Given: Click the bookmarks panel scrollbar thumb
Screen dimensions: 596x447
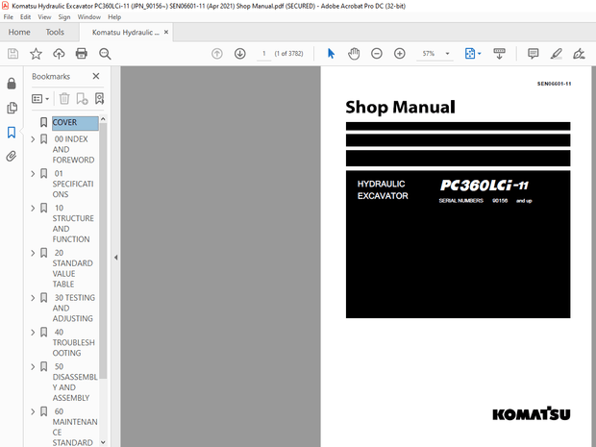Looking at the screenshot, I should point(103,251).
